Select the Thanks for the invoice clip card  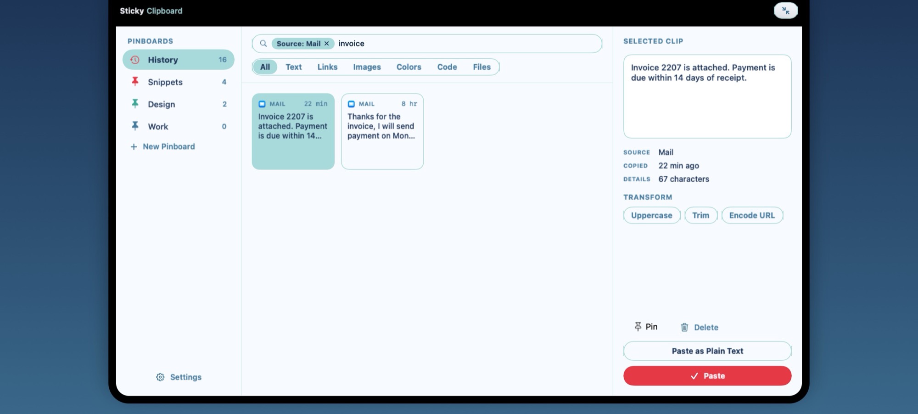[382, 132]
